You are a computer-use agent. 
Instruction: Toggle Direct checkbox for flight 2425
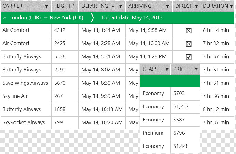188,44
